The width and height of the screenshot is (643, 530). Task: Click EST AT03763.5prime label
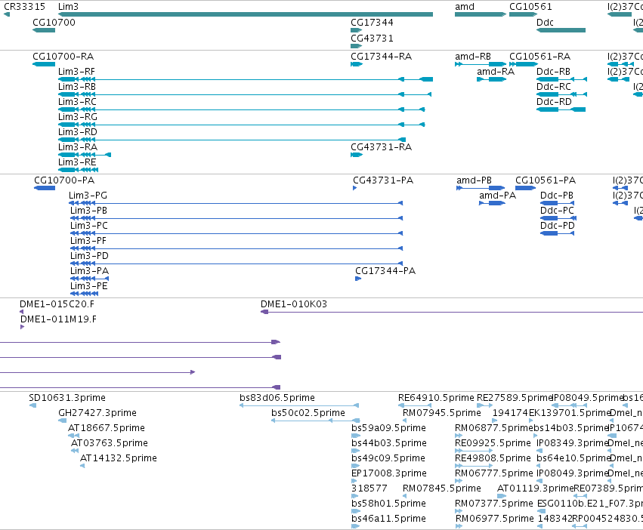pos(110,443)
